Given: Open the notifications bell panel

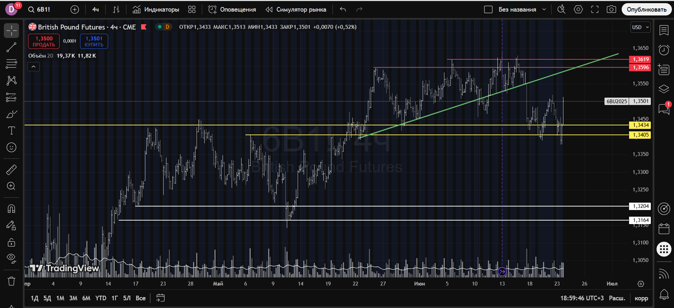Looking at the screenshot, I should pos(664,294).
